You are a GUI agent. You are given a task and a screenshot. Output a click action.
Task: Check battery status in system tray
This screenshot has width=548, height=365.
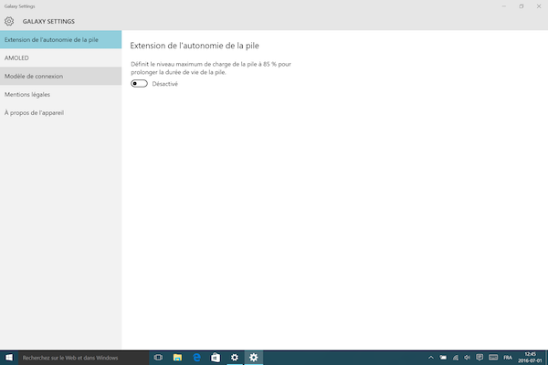(x=443, y=358)
